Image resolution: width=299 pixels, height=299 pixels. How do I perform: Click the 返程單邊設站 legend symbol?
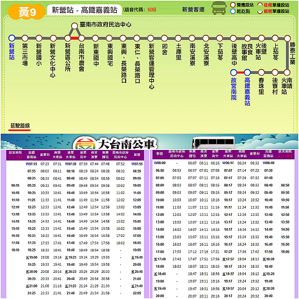[260, 12]
